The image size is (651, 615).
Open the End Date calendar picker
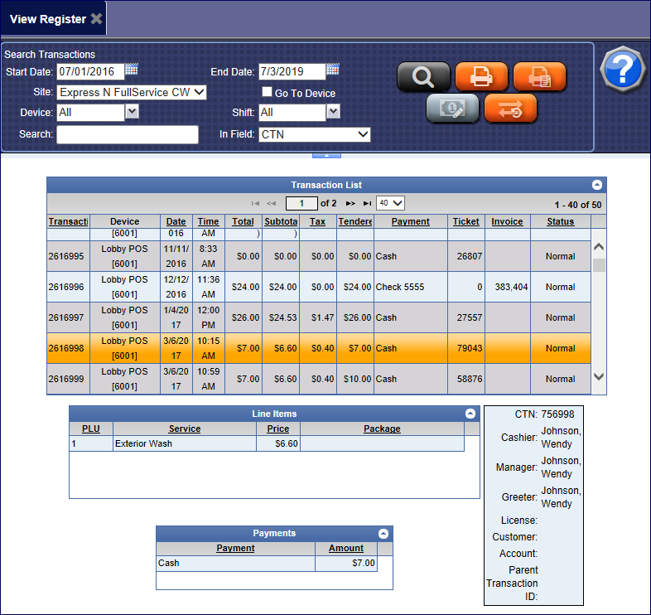click(x=333, y=70)
